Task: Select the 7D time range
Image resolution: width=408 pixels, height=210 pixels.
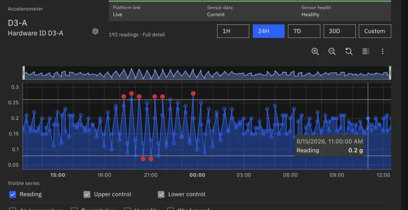Action: (x=304, y=31)
